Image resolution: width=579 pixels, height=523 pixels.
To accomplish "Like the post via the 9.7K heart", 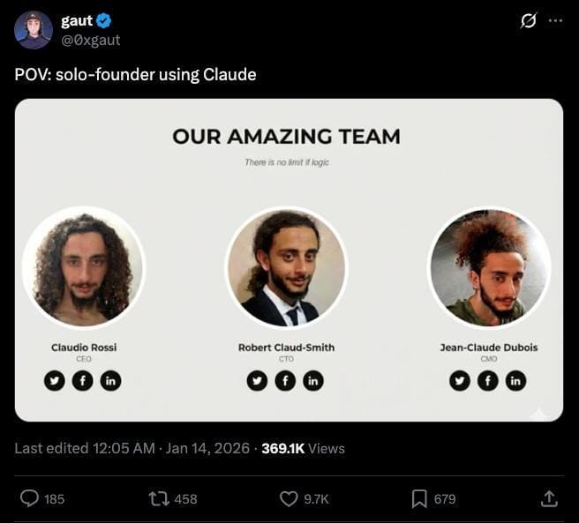I will coord(289,499).
